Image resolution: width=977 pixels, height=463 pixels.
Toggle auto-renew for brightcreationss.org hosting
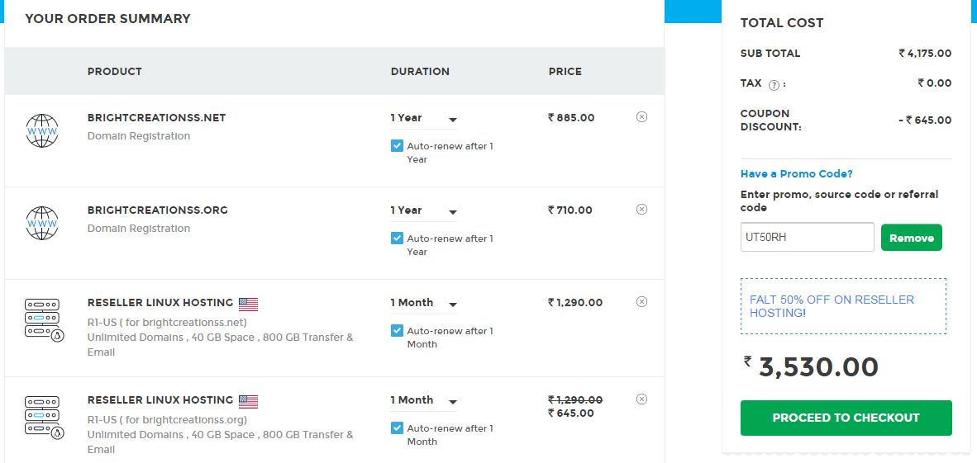point(397,428)
